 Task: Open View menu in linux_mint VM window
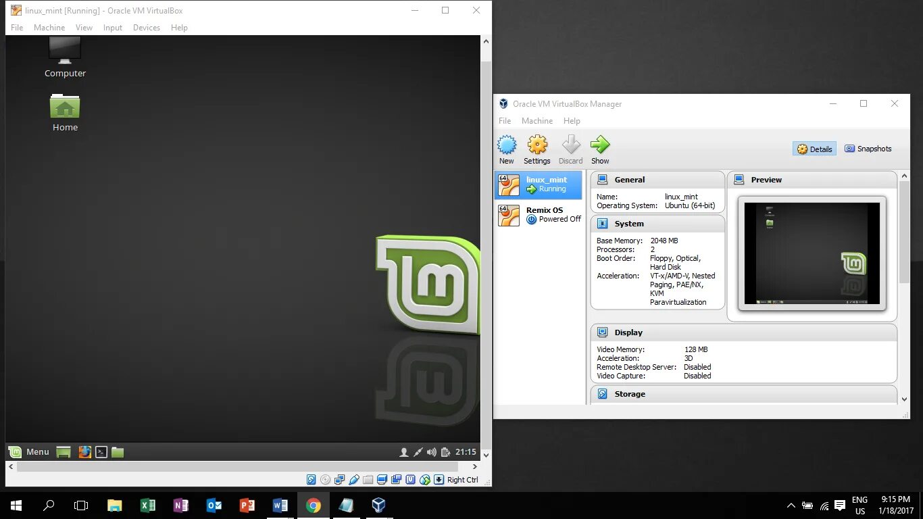(x=84, y=28)
